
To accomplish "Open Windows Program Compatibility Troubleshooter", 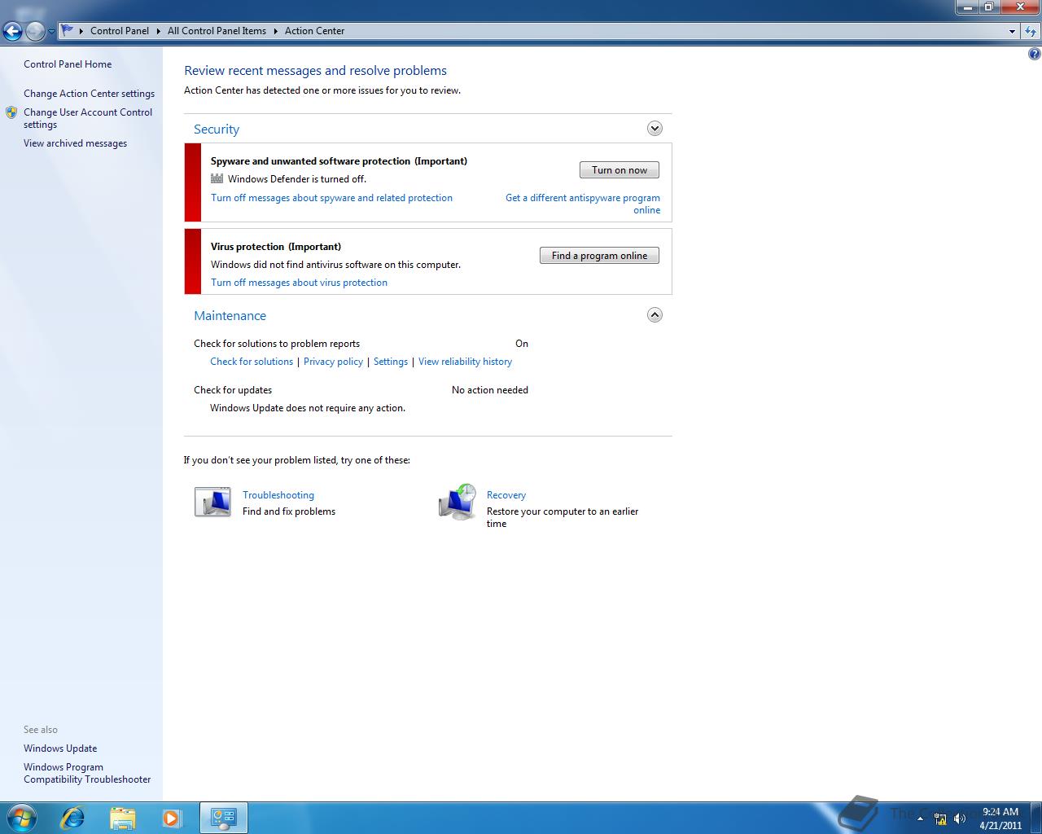I will (x=87, y=773).
